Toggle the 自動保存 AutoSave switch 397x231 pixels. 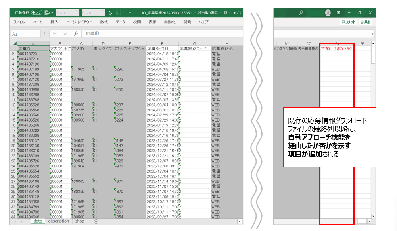pyautogui.click(x=36, y=13)
